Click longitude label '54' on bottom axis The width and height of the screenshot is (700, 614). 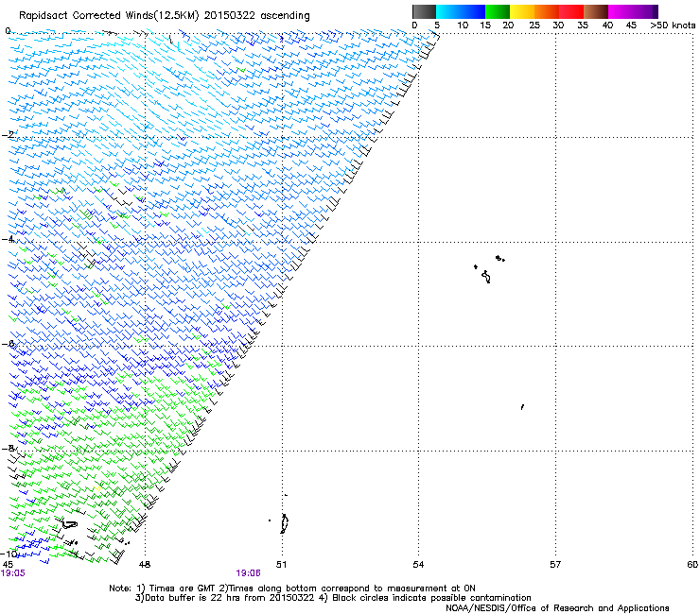click(418, 565)
